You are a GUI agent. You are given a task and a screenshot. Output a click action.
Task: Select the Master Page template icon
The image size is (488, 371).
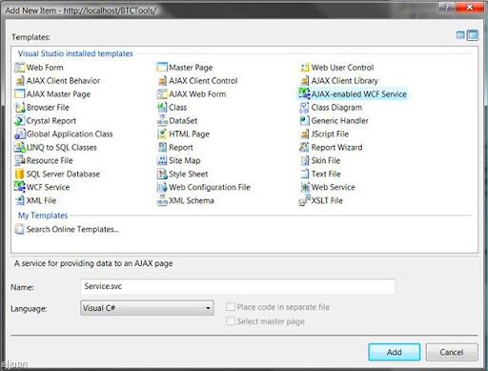[162, 68]
